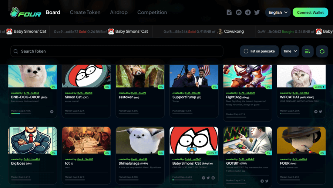Open big boss token thumbnail

[33, 140]
